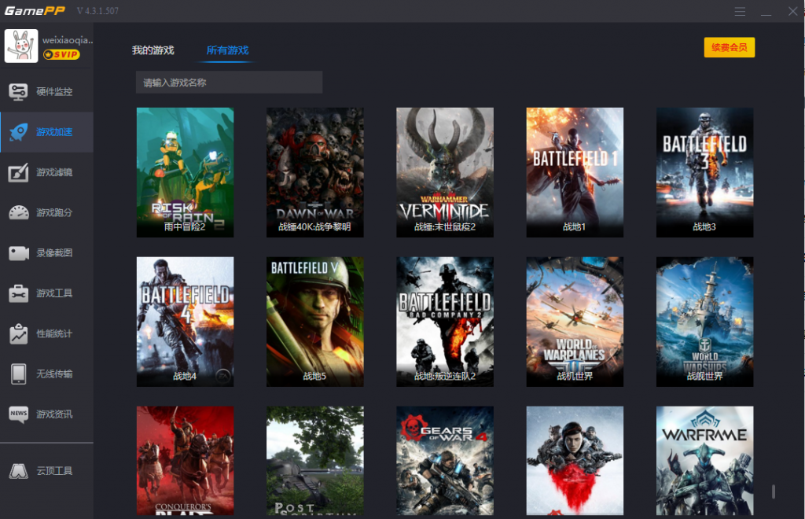The height and width of the screenshot is (519, 805).
Task: Open the Risk of Rain 2 cover
Action: (185, 172)
